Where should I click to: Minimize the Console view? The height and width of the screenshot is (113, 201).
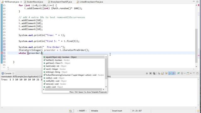click(194, 73)
